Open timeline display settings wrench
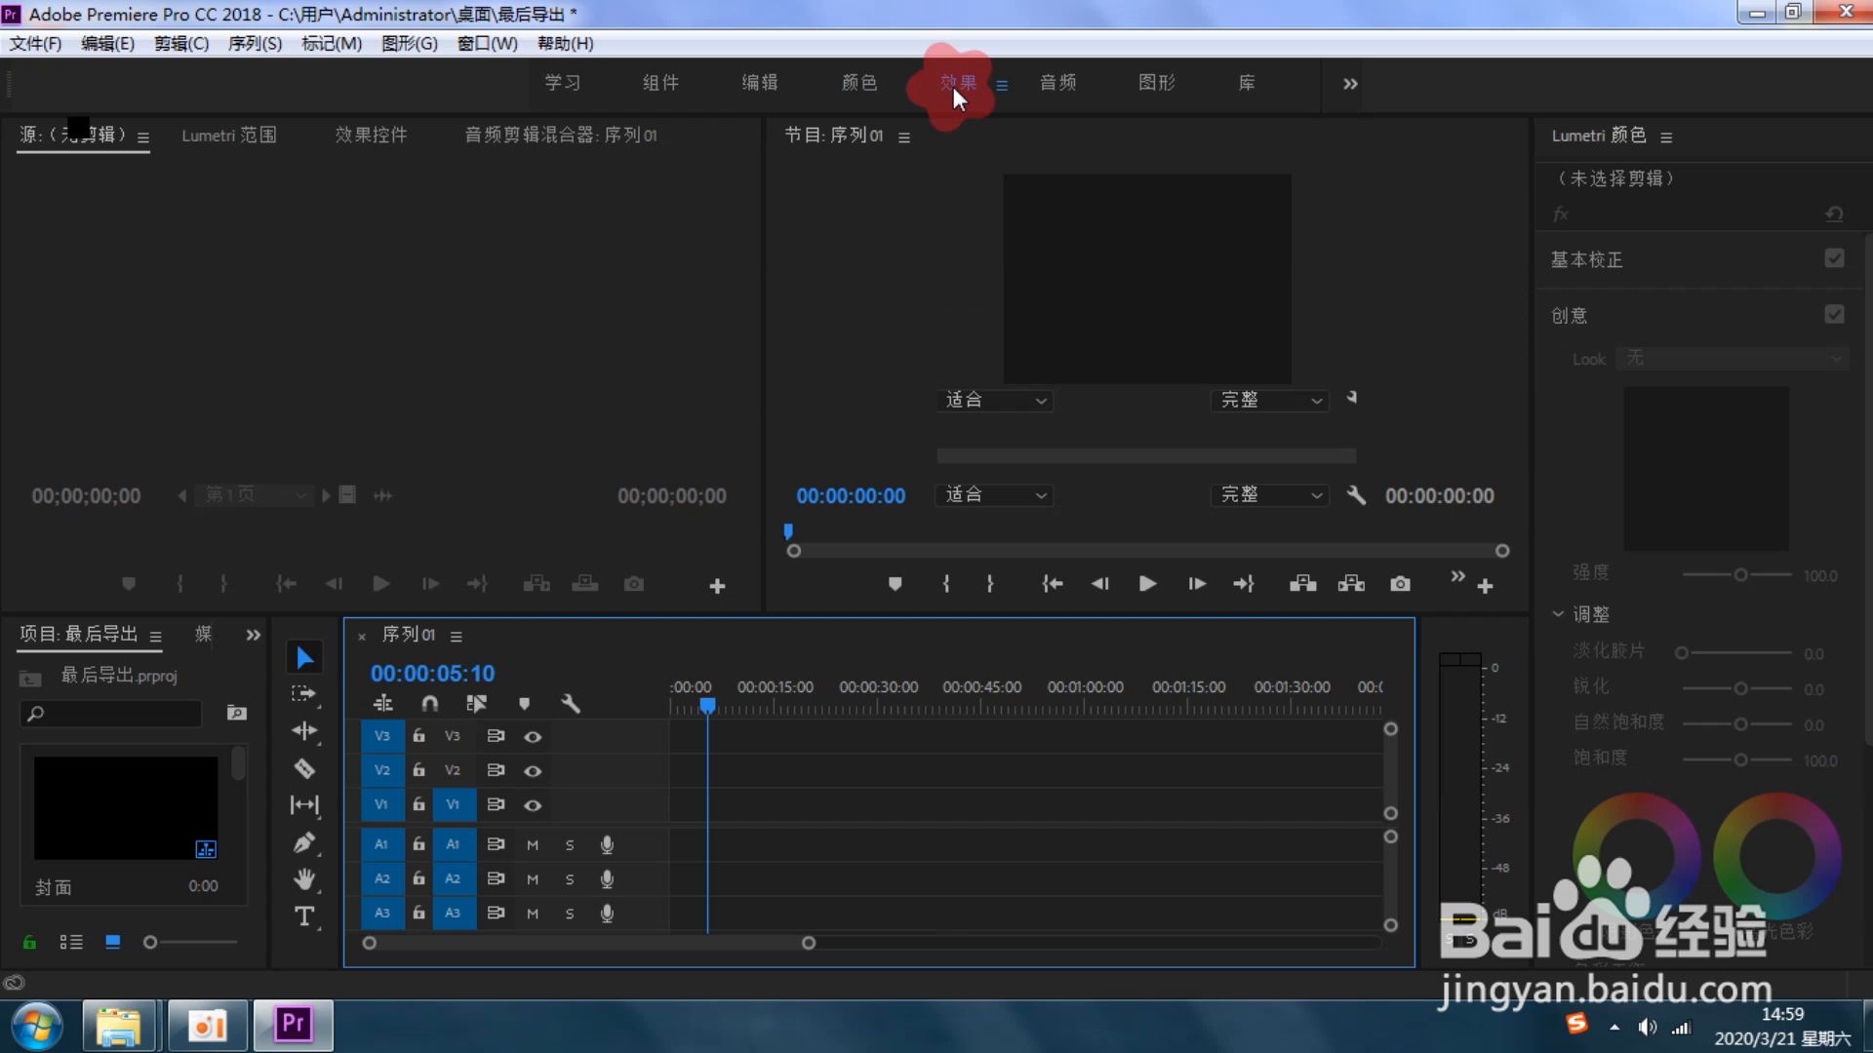This screenshot has width=1873, height=1053. (571, 704)
